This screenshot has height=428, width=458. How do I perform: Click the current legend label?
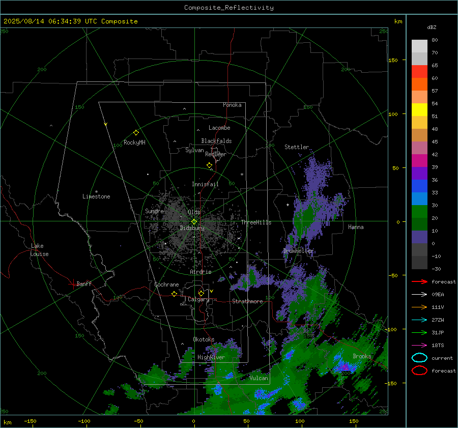pyautogui.click(x=442, y=358)
